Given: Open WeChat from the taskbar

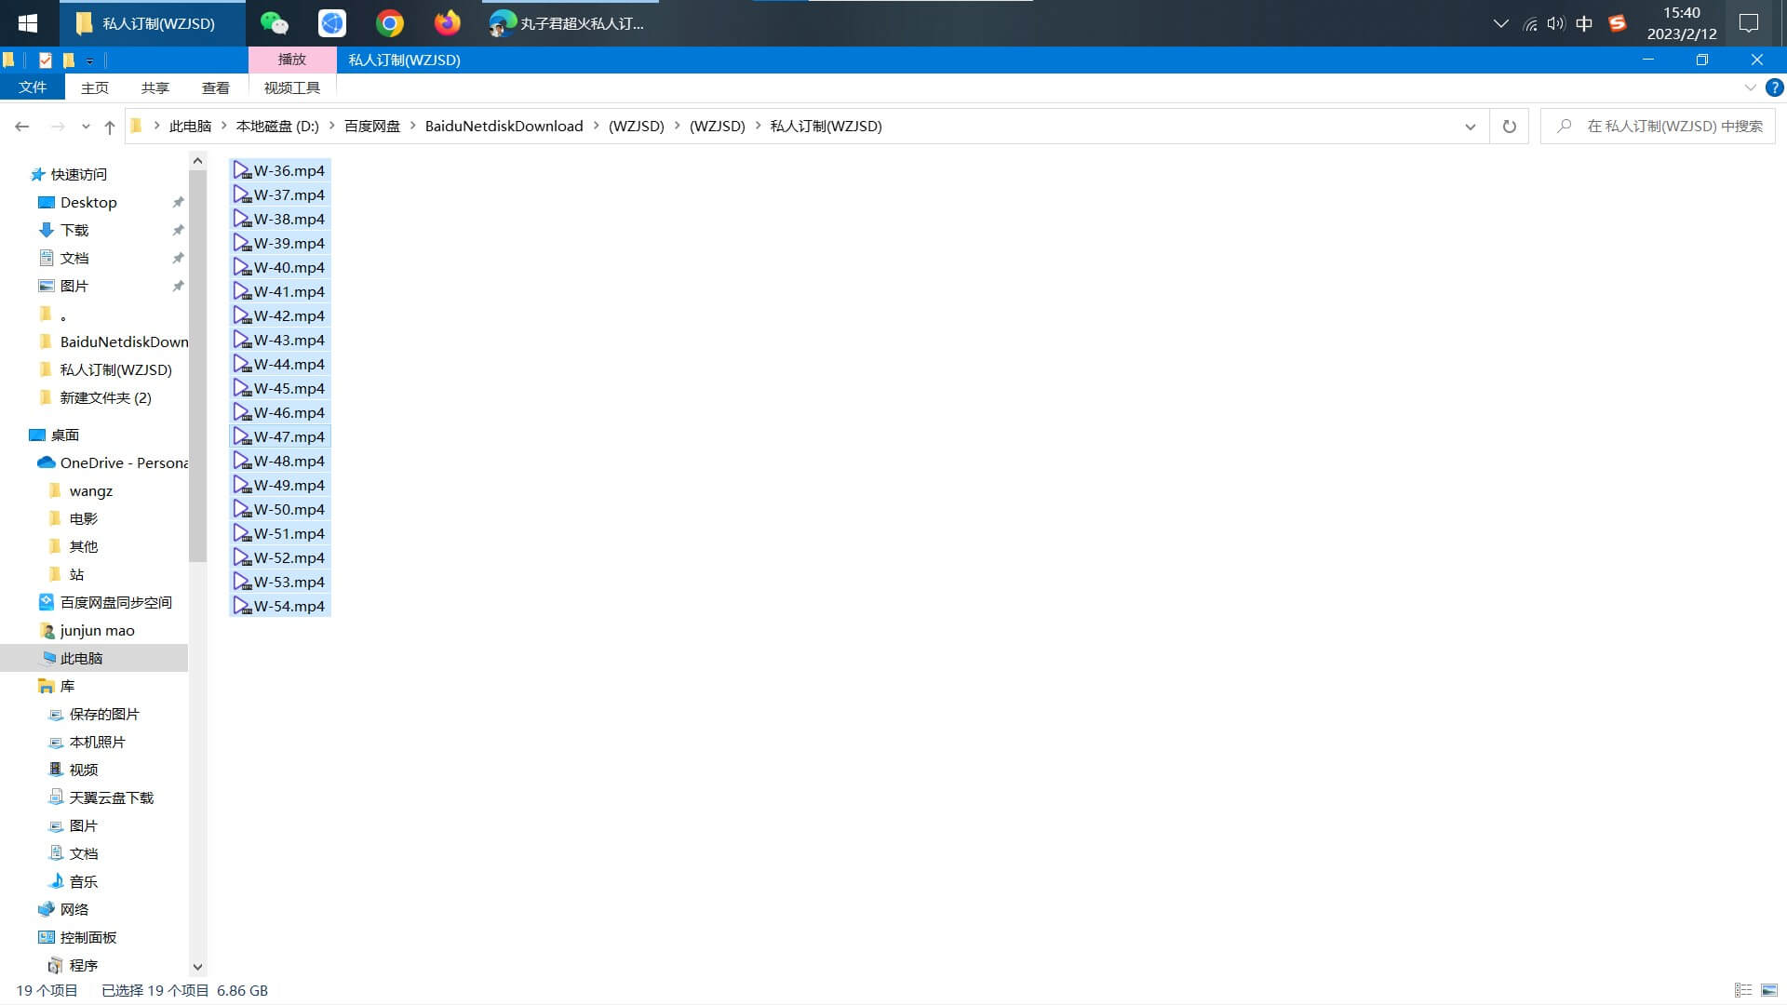Looking at the screenshot, I should 274,23.
